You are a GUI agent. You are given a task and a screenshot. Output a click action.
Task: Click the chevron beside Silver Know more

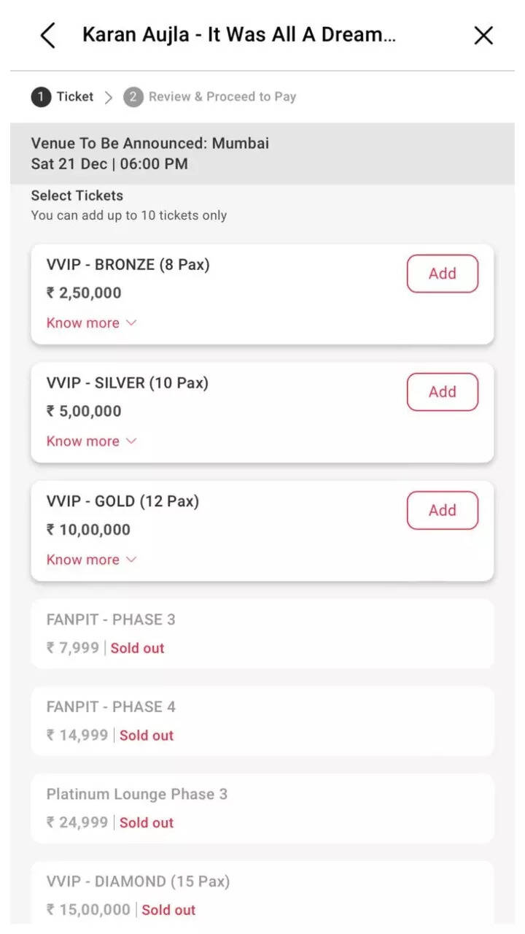(132, 441)
